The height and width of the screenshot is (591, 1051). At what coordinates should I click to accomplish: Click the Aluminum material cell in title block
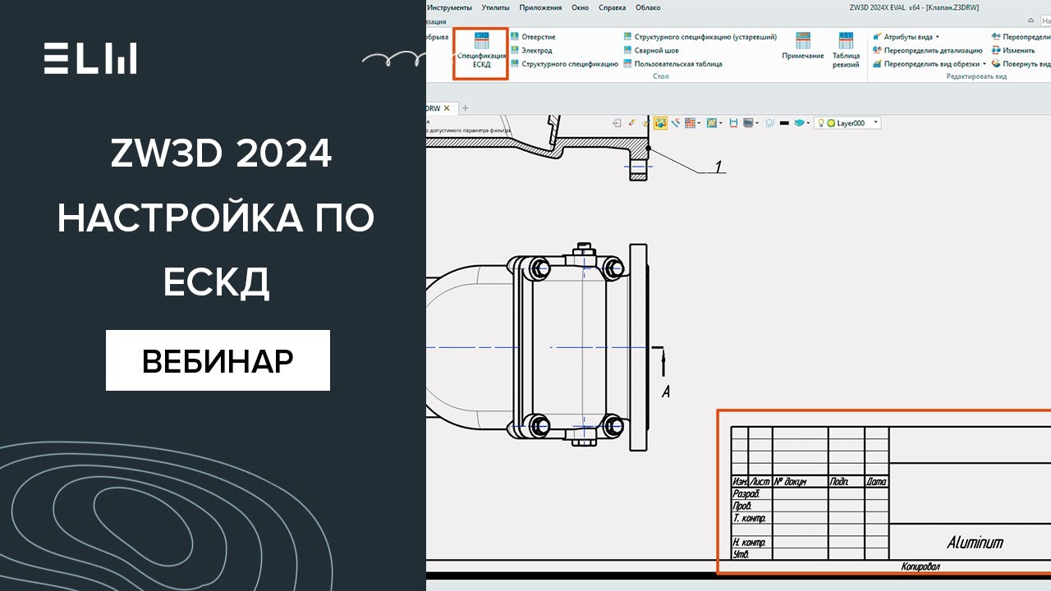[x=975, y=543]
